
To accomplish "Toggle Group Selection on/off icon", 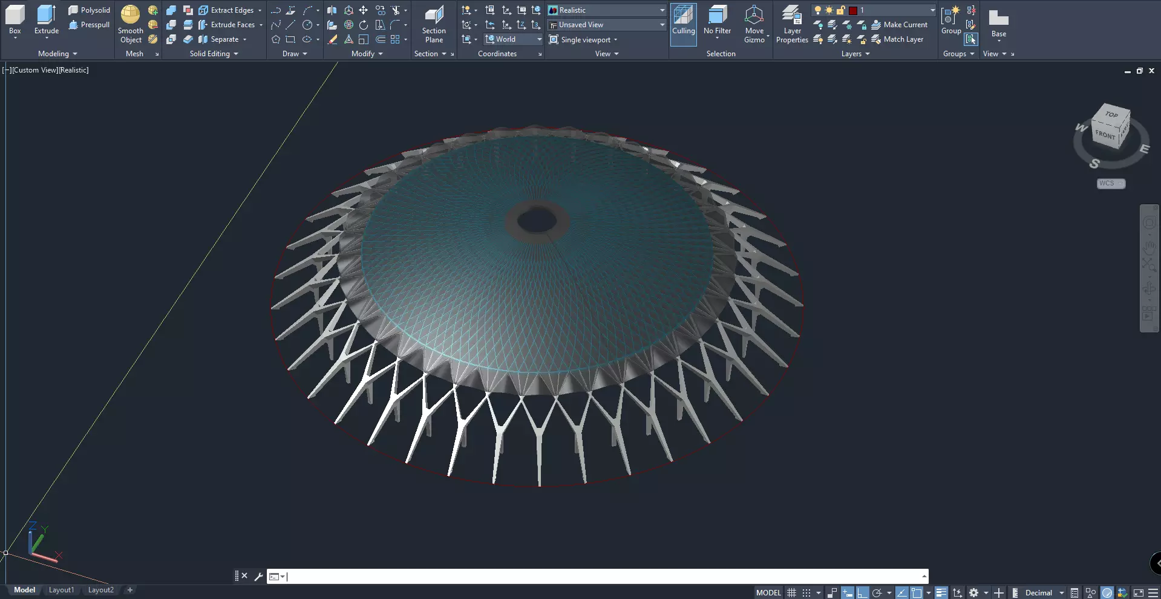I will [971, 39].
